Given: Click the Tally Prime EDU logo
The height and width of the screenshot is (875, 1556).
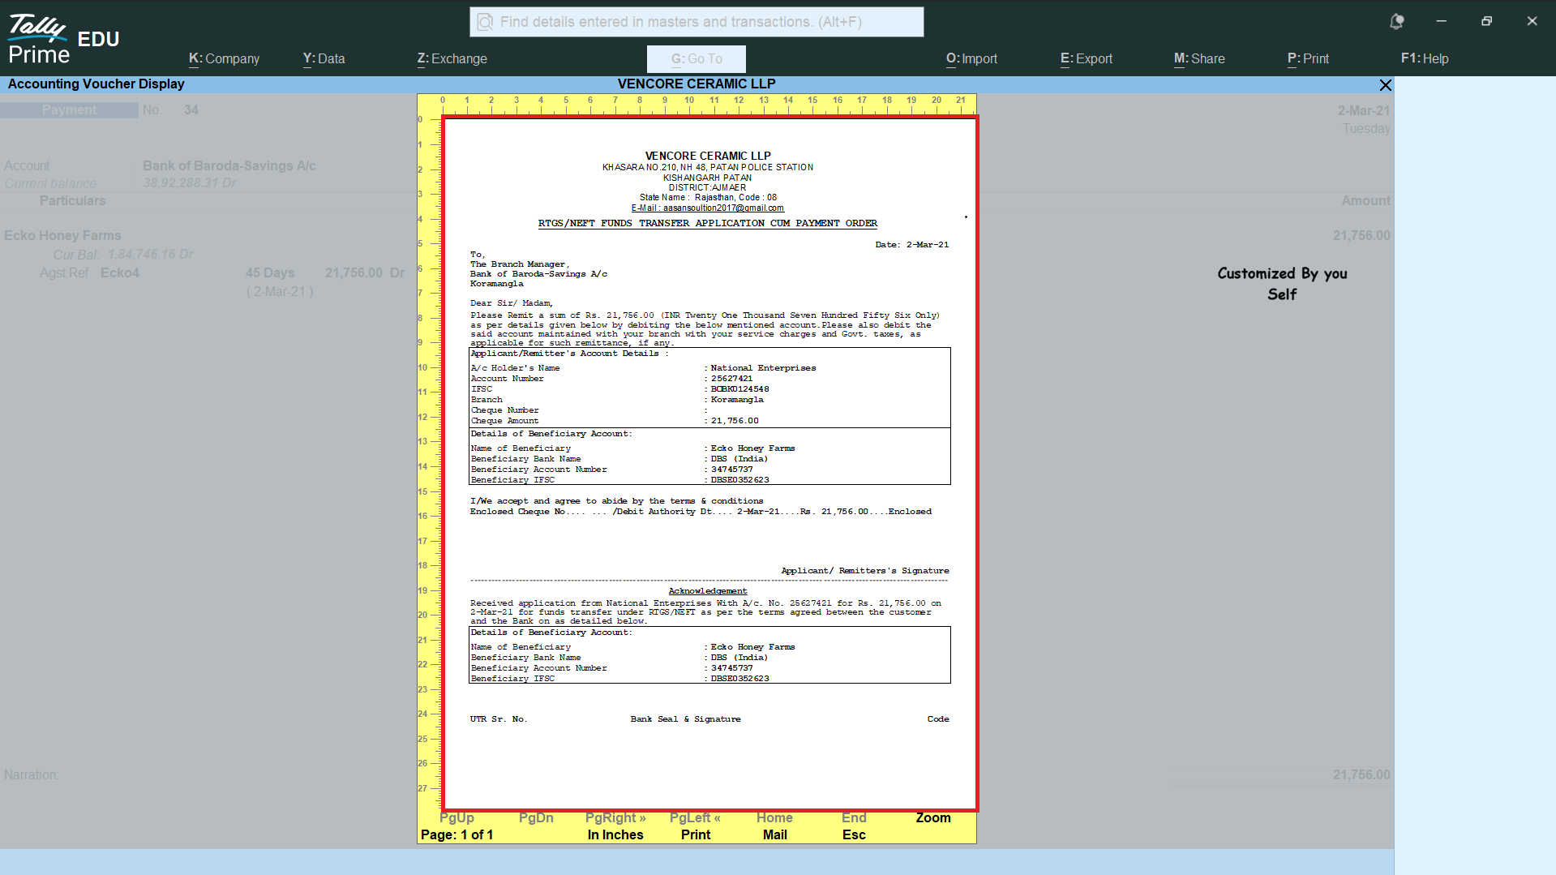Looking at the screenshot, I should [x=63, y=39].
